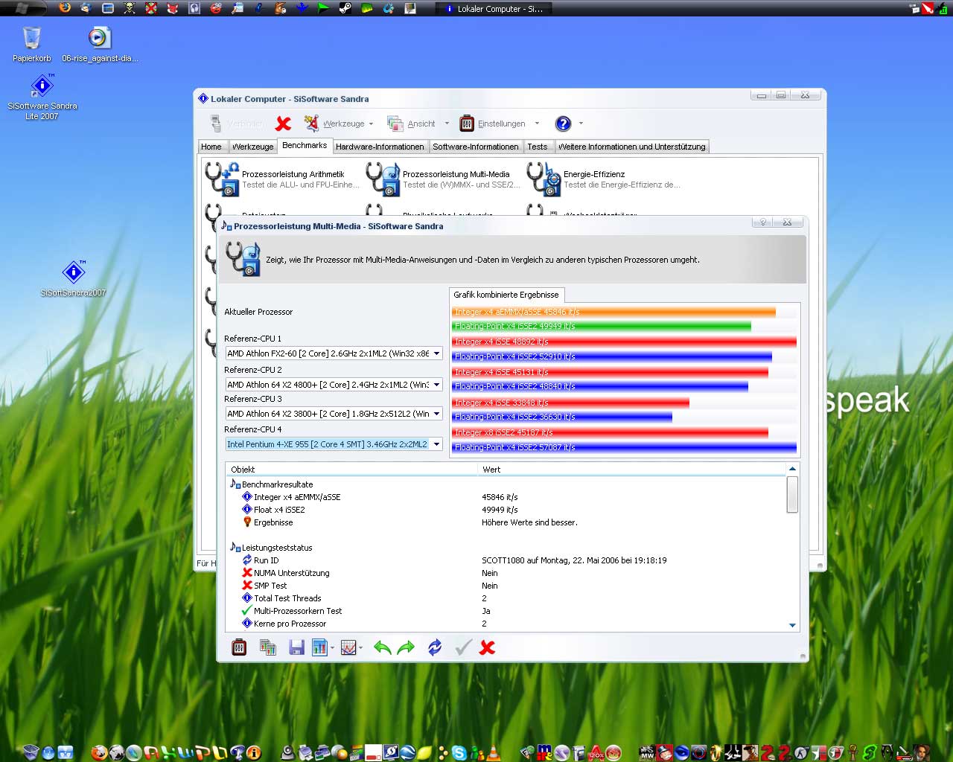Open the blue help question-mark icon

(563, 124)
